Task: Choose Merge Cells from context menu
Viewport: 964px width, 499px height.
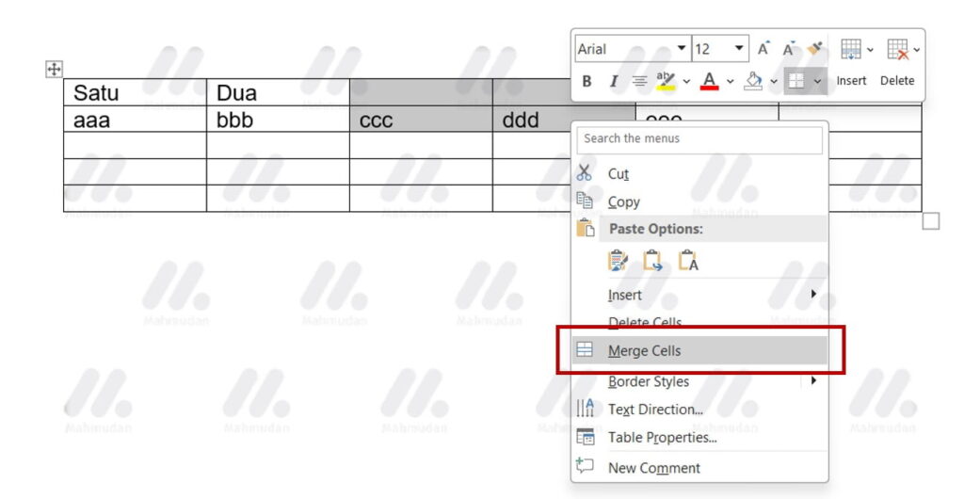Action: tap(644, 350)
